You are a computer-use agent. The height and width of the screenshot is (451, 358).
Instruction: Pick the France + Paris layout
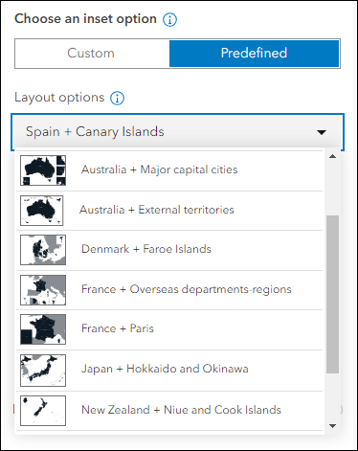(169, 329)
